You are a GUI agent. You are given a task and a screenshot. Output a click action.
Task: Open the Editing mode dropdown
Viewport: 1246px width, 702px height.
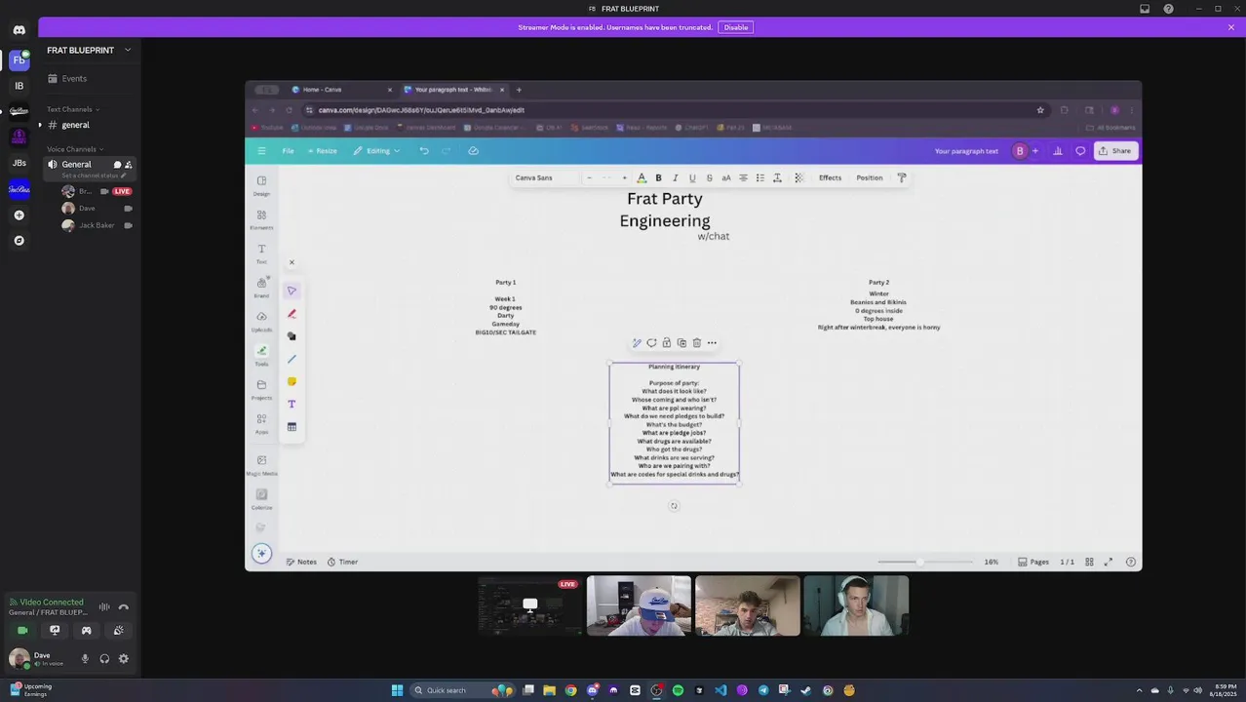376,151
